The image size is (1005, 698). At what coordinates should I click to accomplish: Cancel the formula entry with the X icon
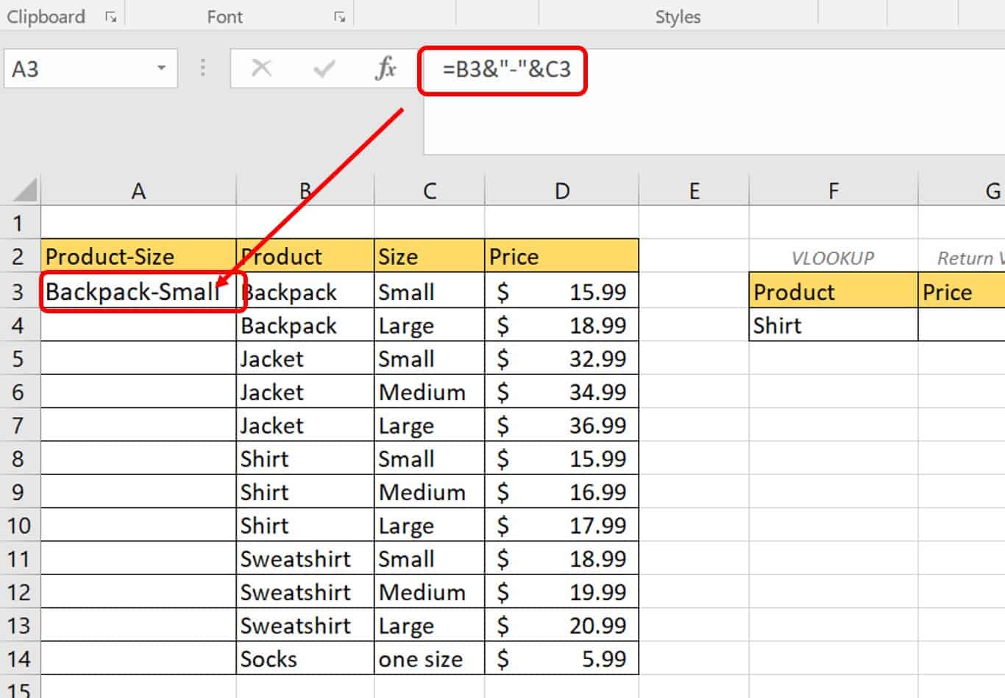coord(261,68)
